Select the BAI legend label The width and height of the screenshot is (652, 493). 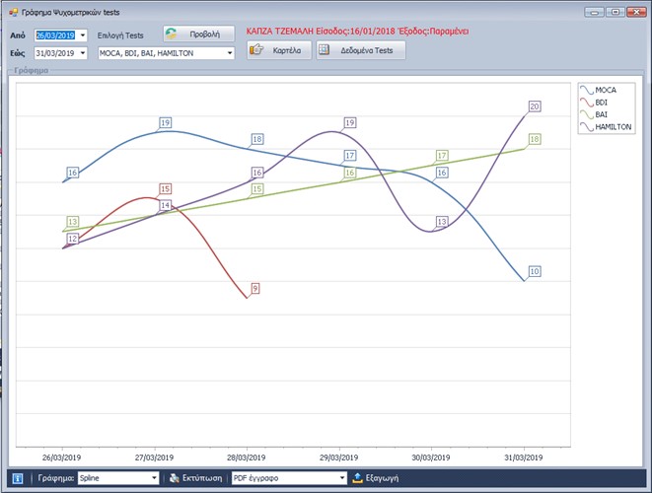[x=602, y=114]
